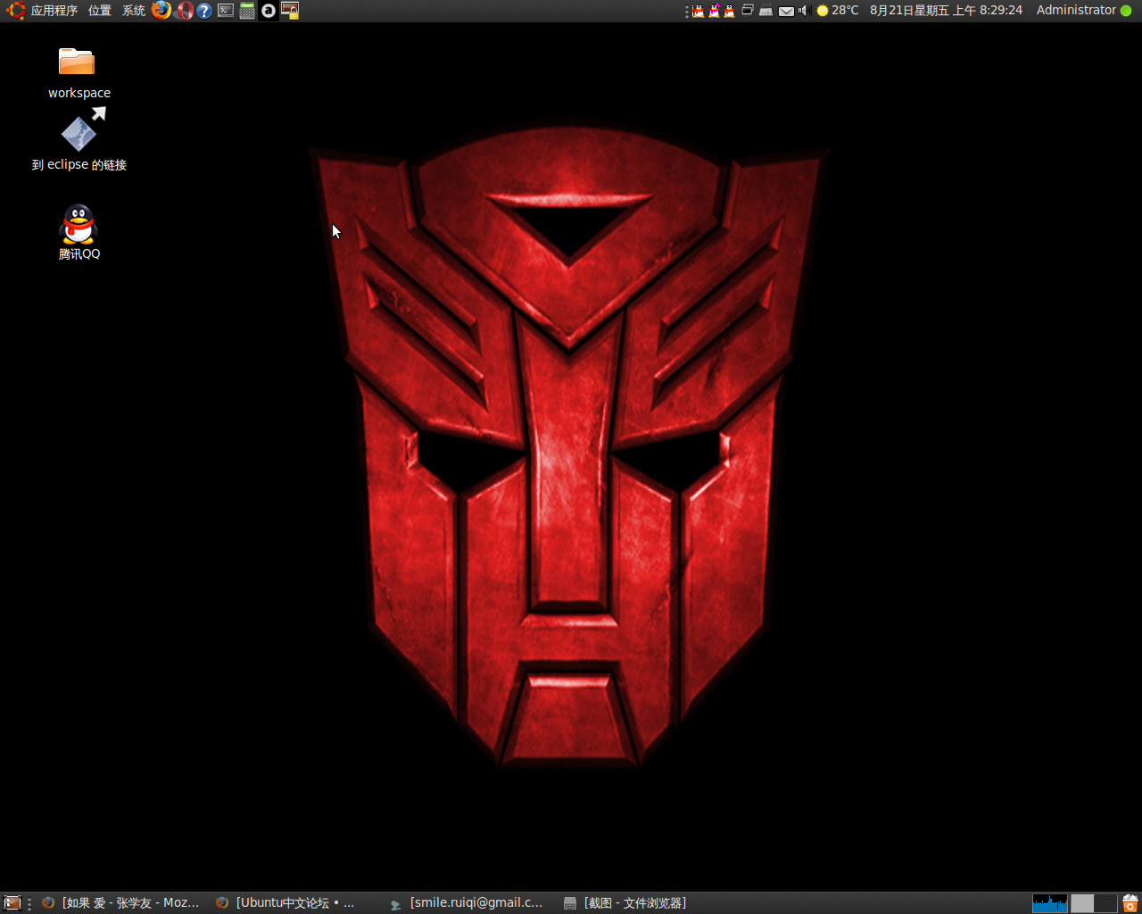1142x914 pixels.
Task: Launch the Terminal from top panel
Action: (226, 11)
